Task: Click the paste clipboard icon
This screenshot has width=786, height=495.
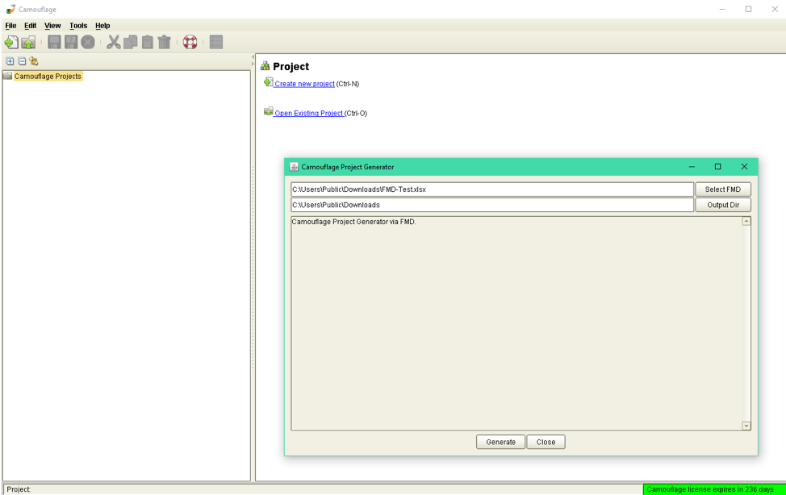Action: pos(147,42)
